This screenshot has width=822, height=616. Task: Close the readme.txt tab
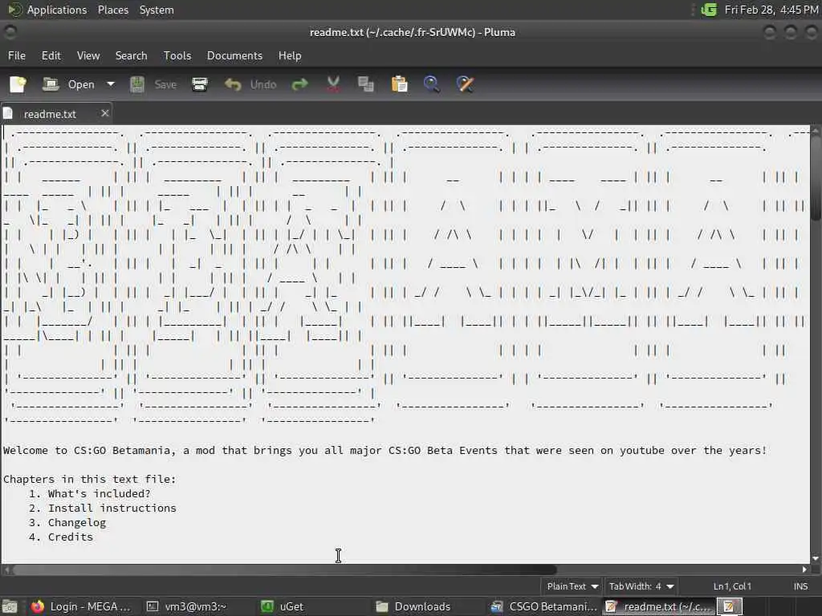click(x=105, y=113)
